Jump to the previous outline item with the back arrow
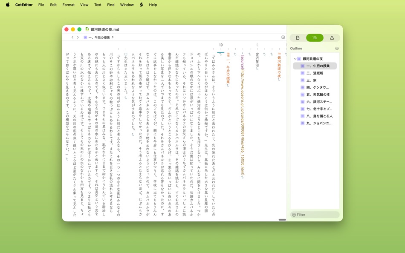Image resolution: width=405 pixels, height=253 pixels. pyautogui.click(x=72, y=37)
